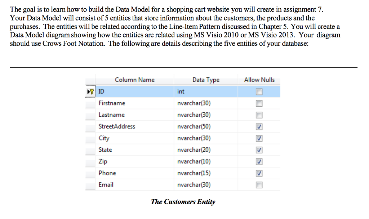This screenshot has width=369, height=219.
Task: Toggle Allow Nulls checkbox for ID row
Action: [x=259, y=92]
